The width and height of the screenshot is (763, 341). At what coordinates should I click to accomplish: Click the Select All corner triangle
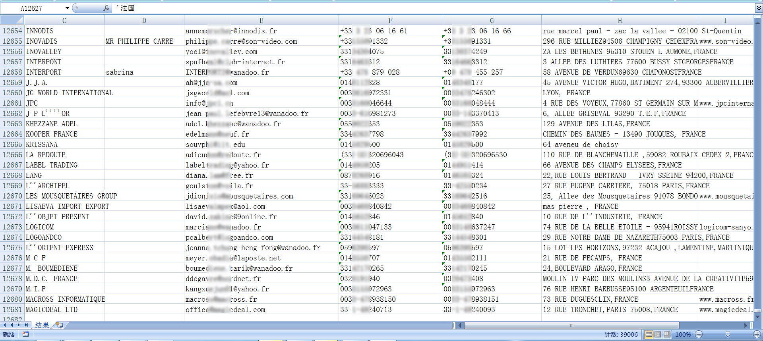12,20
